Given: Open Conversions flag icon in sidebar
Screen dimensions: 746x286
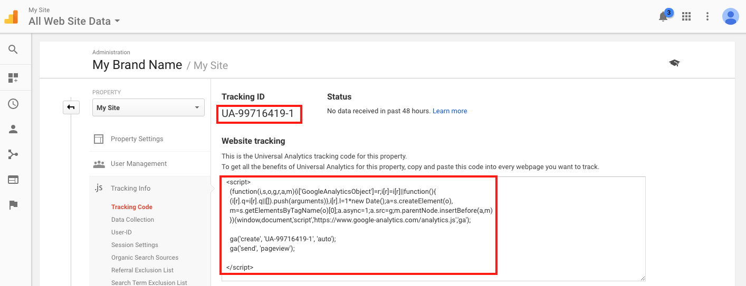Looking at the screenshot, I should pyautogui.click(x=13, y=205).
